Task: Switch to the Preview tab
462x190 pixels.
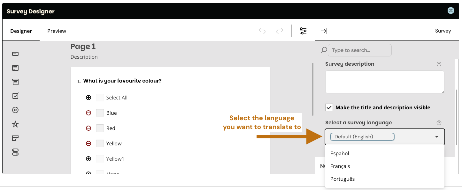Action: point(57,31)
